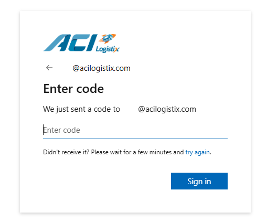
Task: Click the Sign in button
Action: click(199, 181)
